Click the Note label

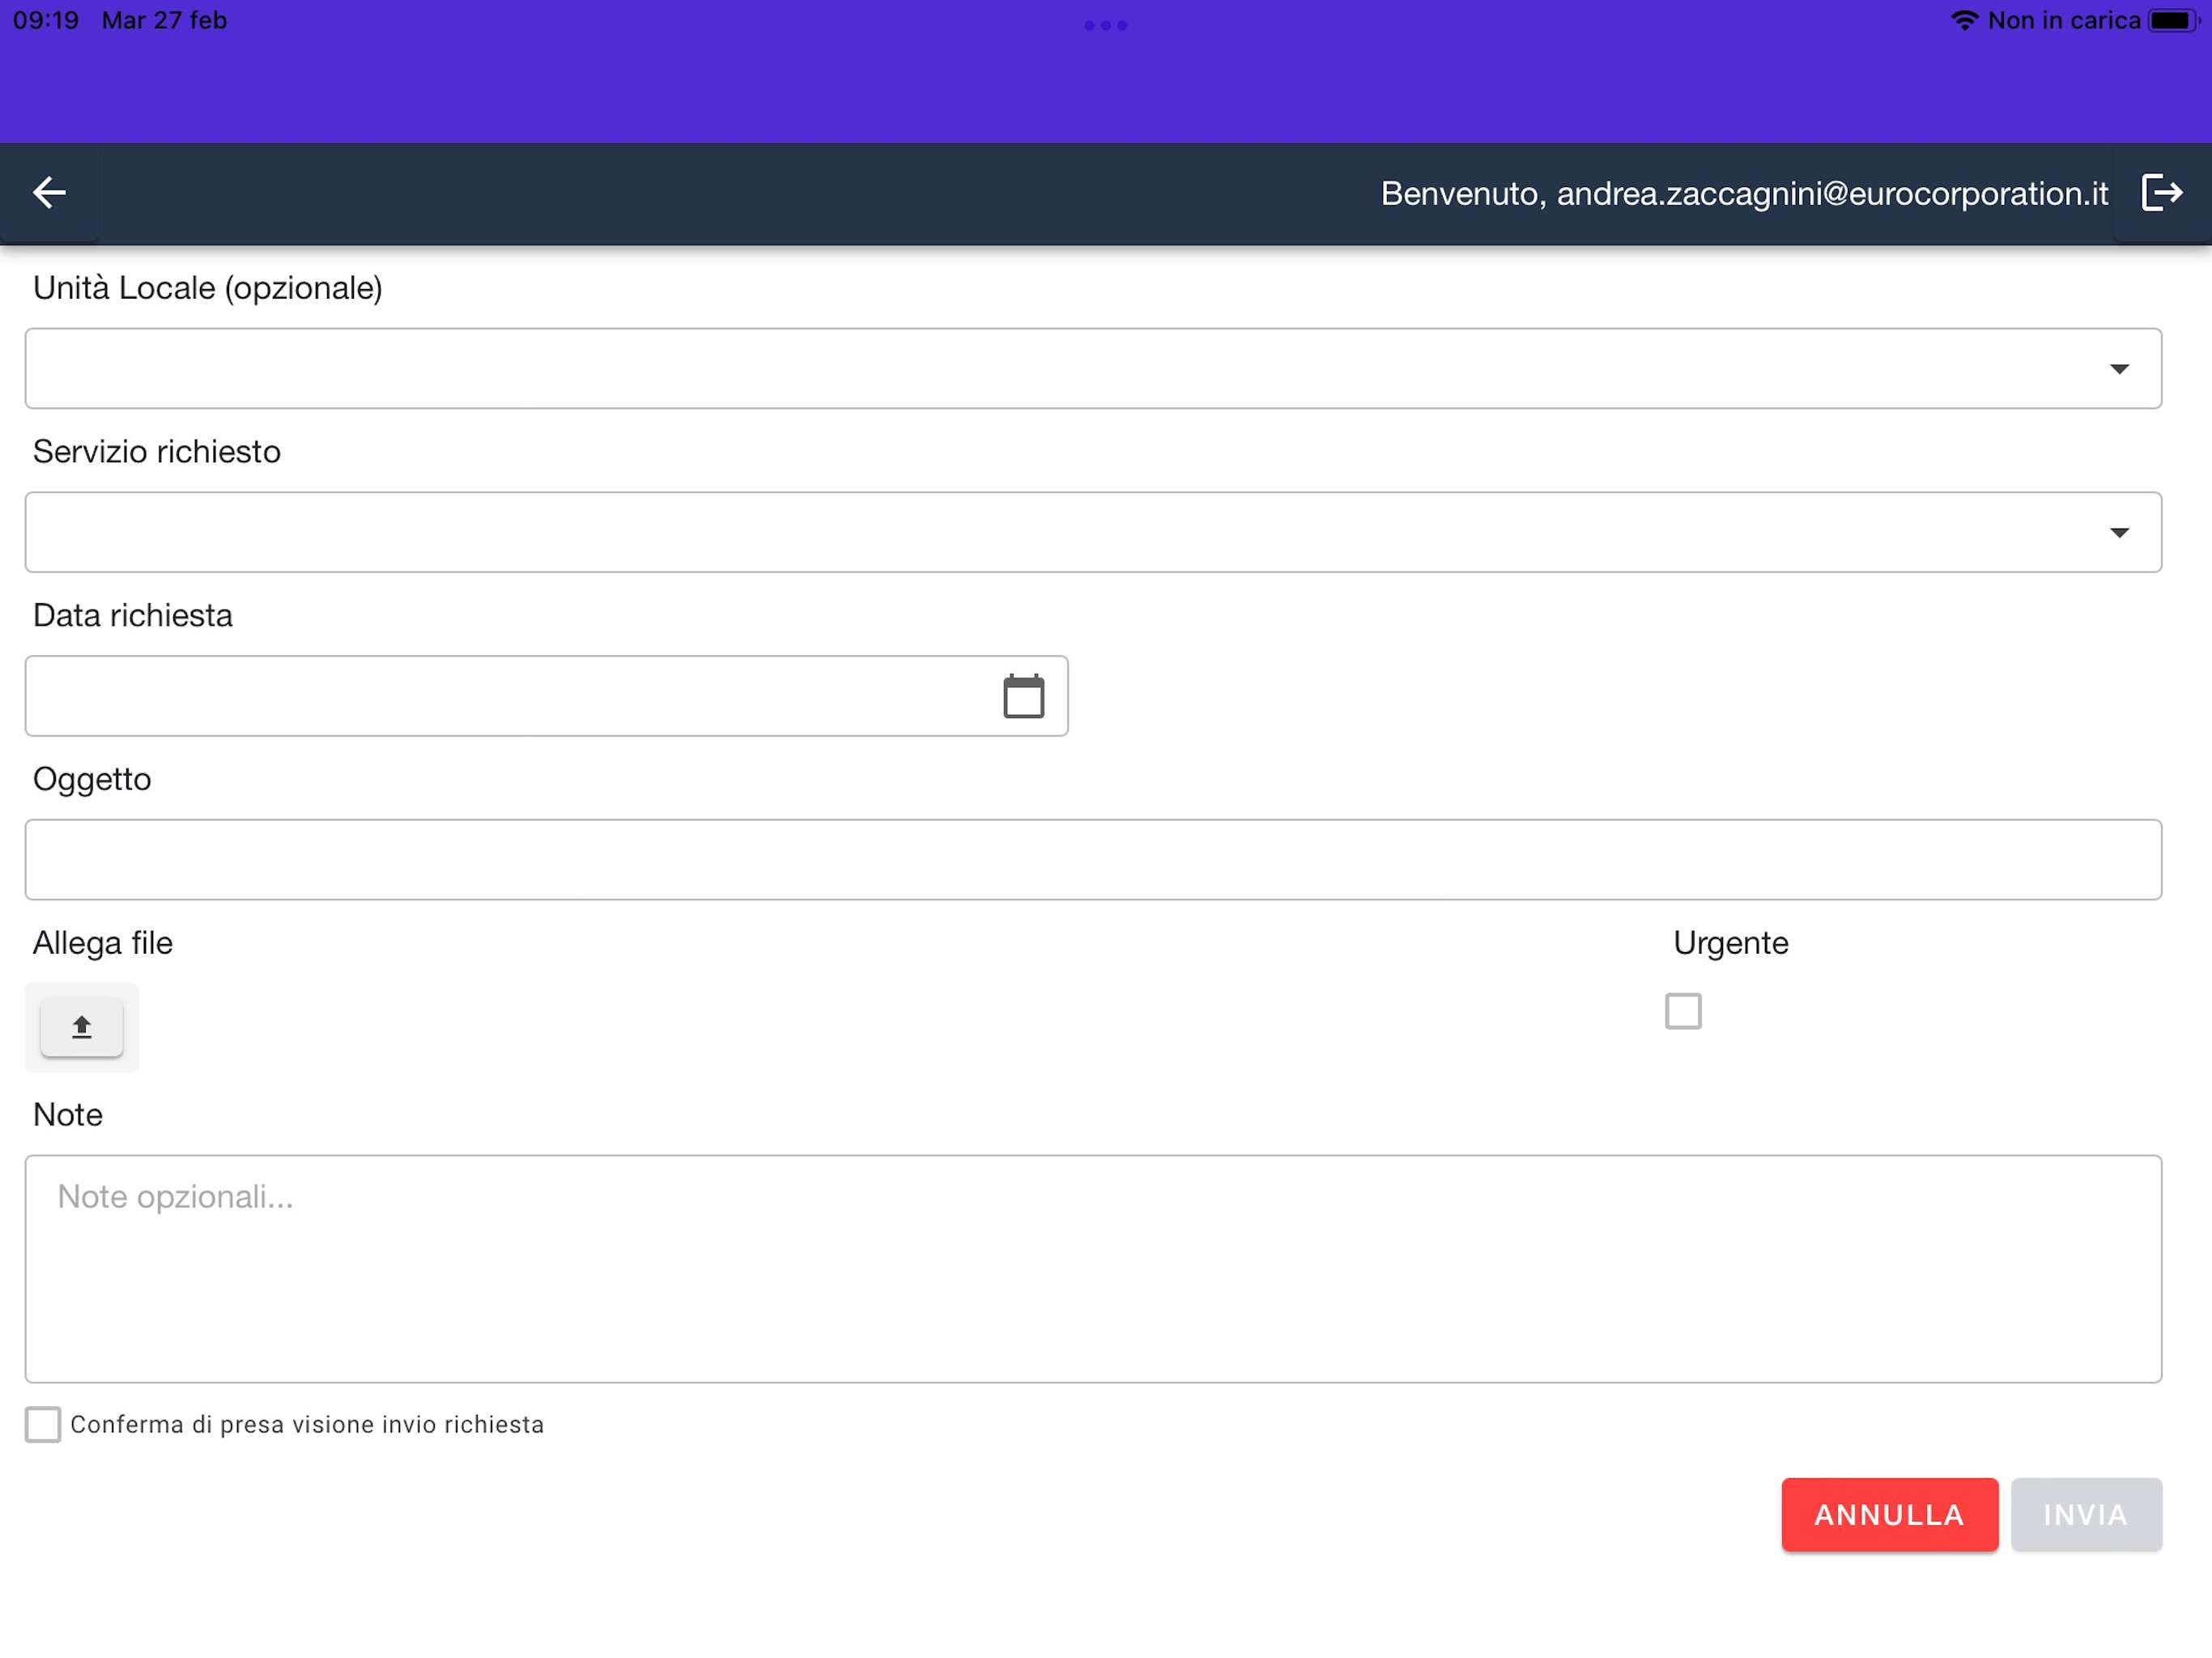tap(68, 1115)
